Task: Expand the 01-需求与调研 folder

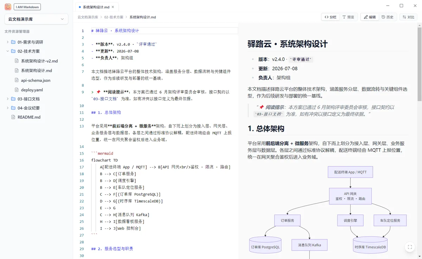Action: [8, 42]
